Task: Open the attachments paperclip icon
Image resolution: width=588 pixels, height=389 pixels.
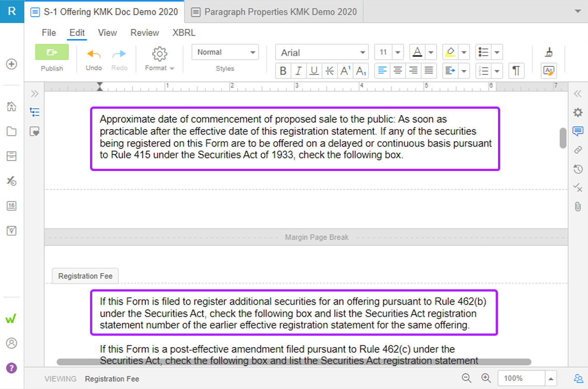Action: [578, 206]
